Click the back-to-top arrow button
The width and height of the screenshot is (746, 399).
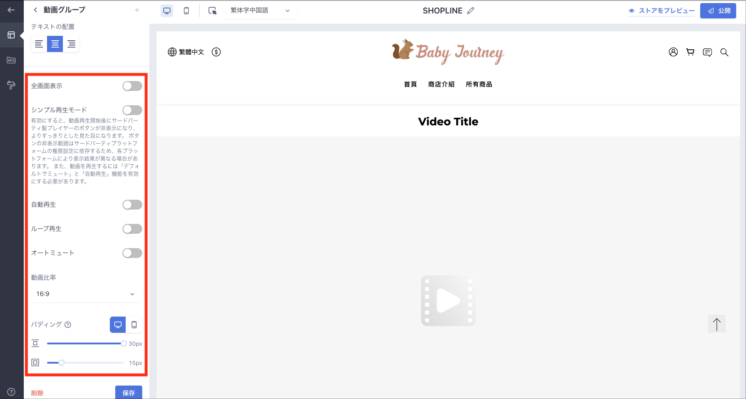[x=717, y=324]
